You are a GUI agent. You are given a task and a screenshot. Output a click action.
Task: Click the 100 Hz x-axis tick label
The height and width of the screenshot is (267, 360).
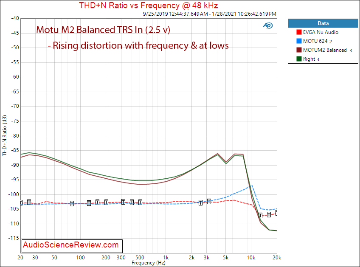(x=80, y=258)
